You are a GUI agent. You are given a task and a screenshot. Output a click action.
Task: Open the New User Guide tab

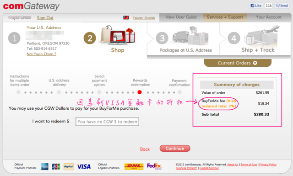coord(181,17)
